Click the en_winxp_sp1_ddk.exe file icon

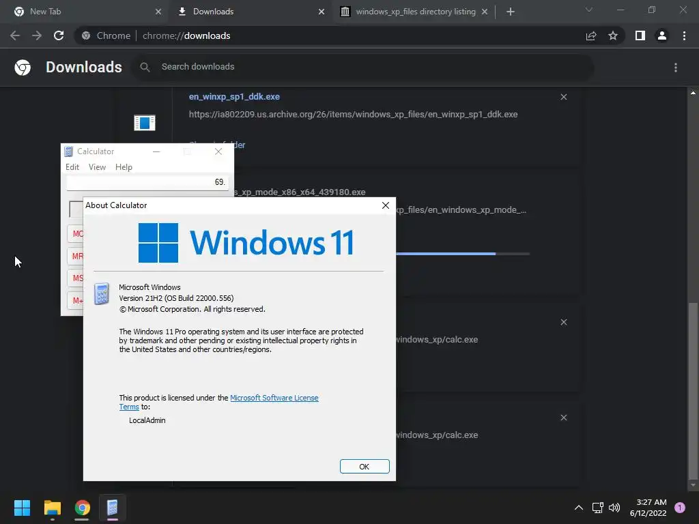[x=145, y=123]
